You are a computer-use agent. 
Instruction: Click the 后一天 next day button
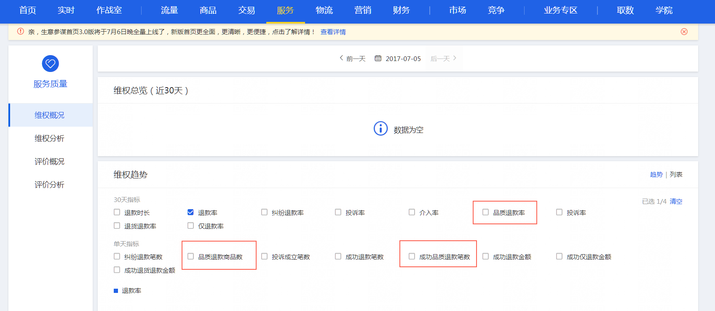pyautogui.click(x=444, y=58)
